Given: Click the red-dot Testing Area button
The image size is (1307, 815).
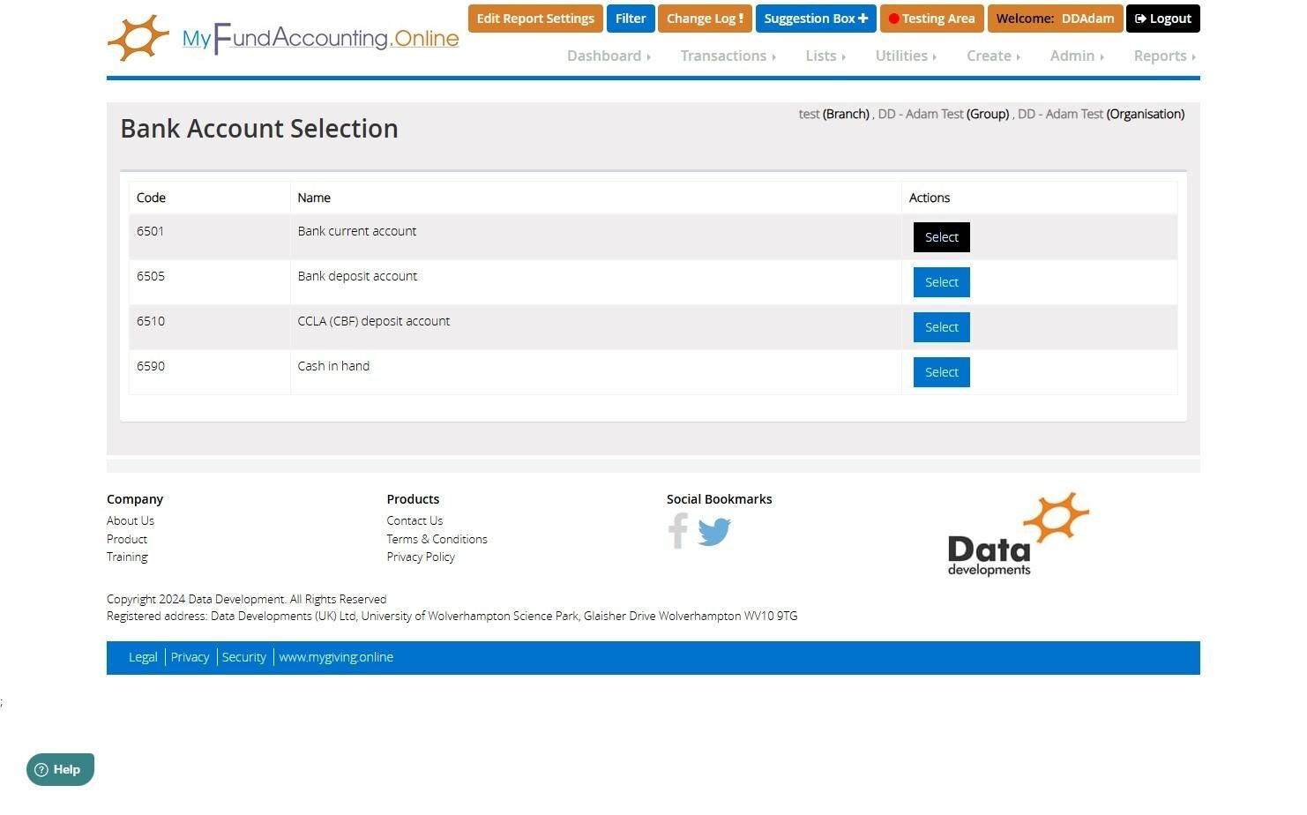Looking at the screenshot, I should (x=931, y=19).
